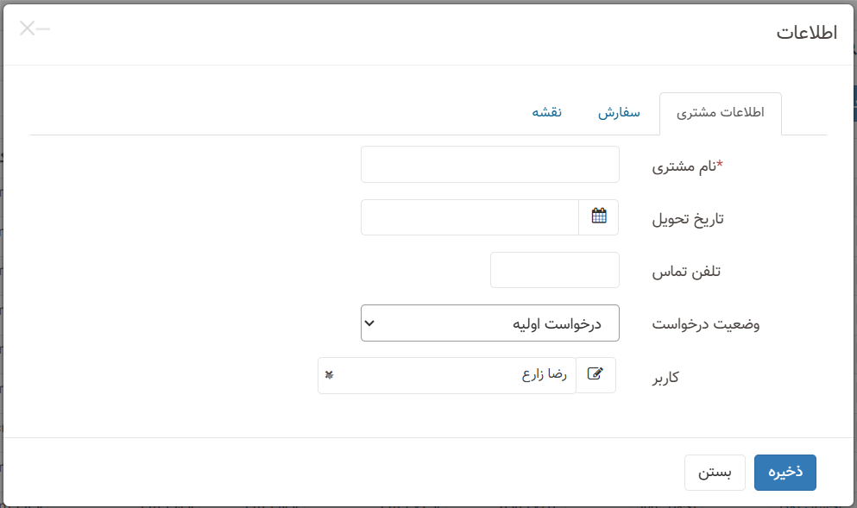
Task: Choose درخواست اولیه in the status combo box
Action: pyautogui.click(x=489, y=322)
